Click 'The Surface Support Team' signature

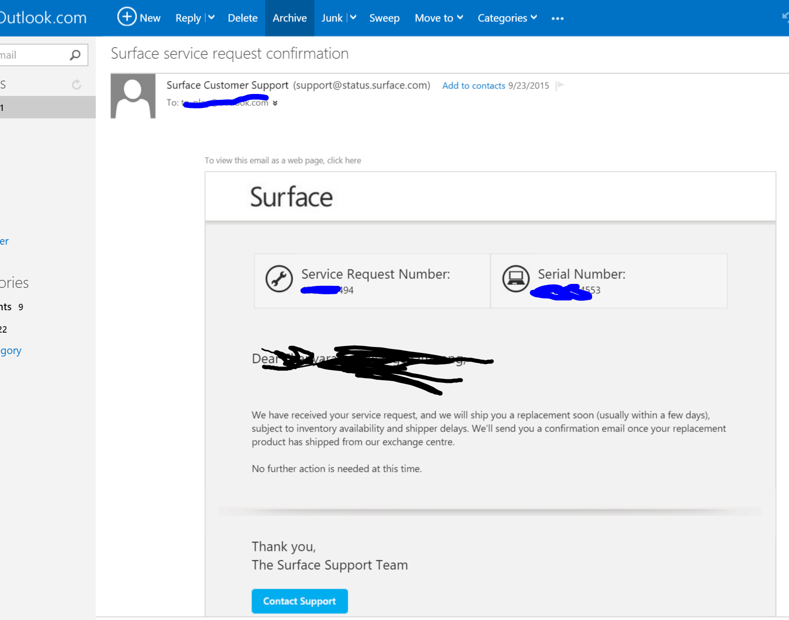[329, 565]
